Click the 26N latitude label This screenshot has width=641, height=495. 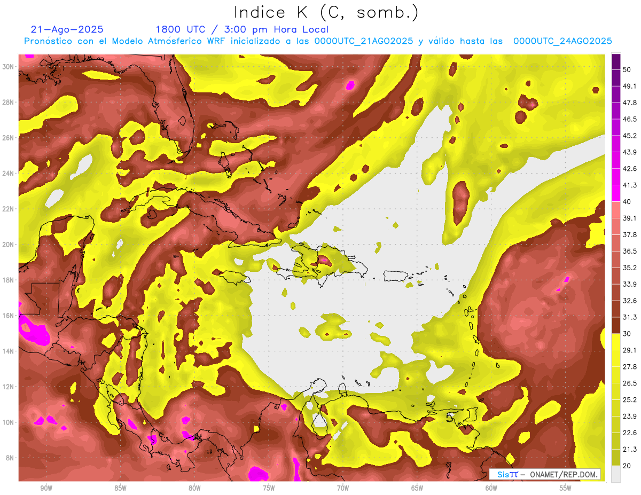point(9,138)
